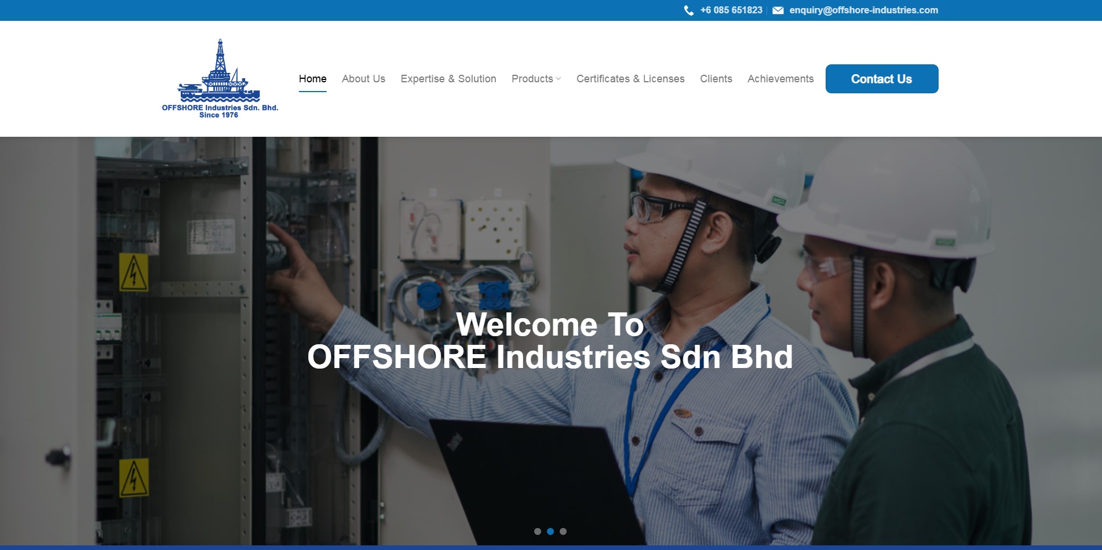View Certificates & Licenses page
Viewport: 1102px width, 550px height.
pyautogui.click(x=630, y=79)
